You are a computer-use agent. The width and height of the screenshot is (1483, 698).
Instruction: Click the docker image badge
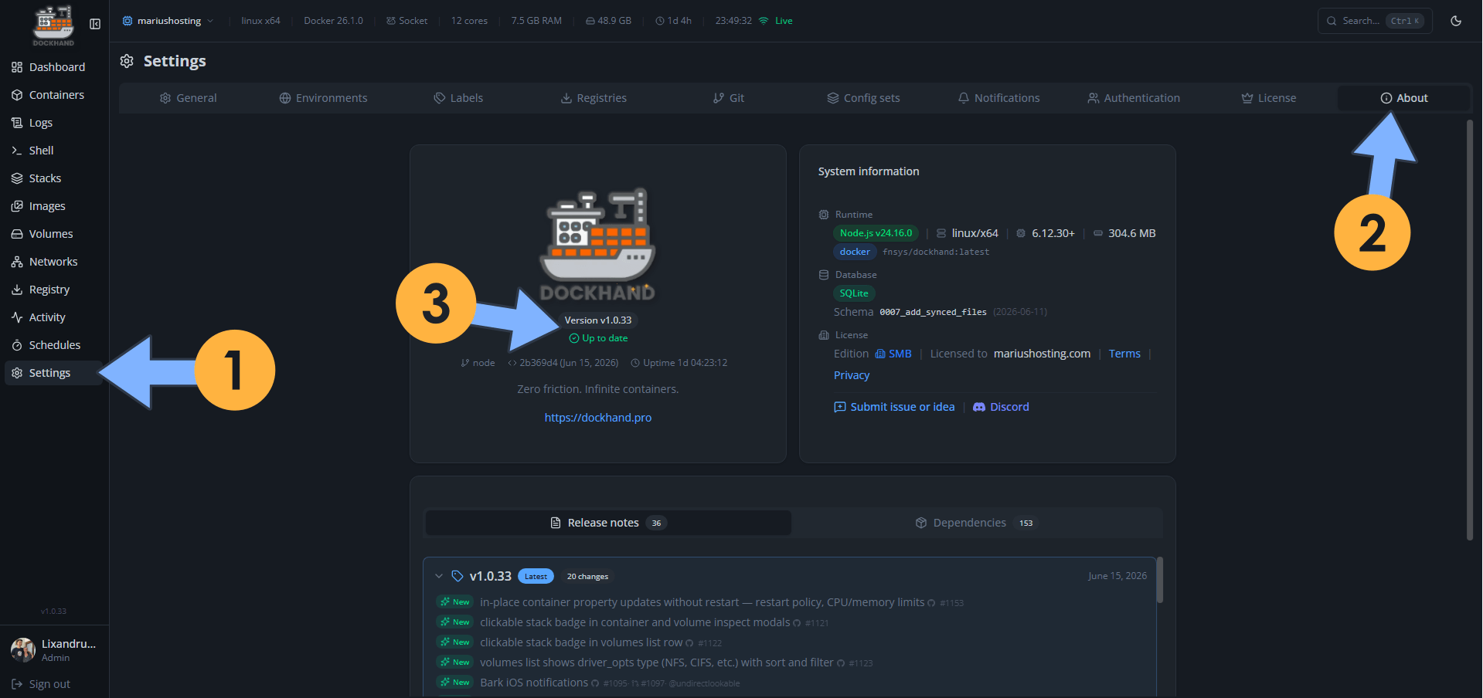(855, 252)
